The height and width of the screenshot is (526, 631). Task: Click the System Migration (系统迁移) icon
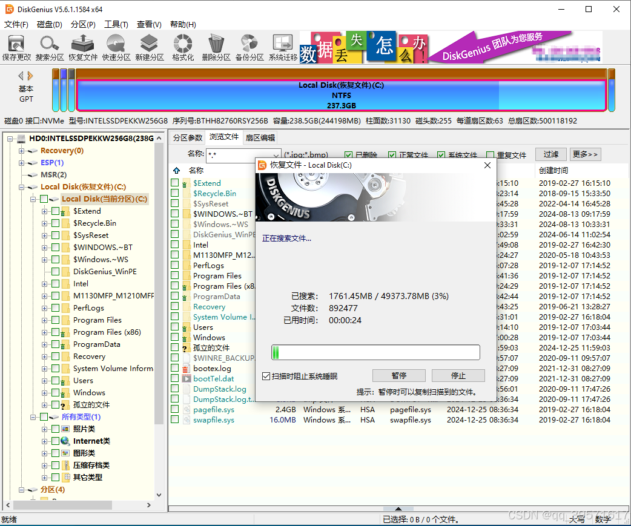283,47
